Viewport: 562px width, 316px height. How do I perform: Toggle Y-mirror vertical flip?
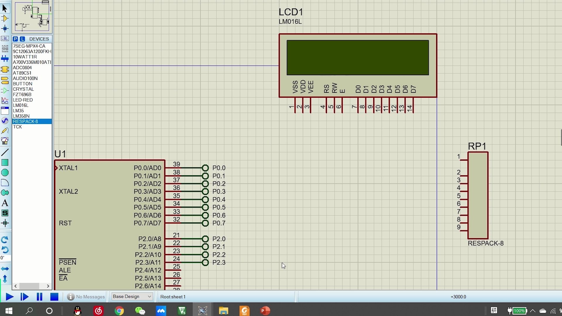pos(5,279)
